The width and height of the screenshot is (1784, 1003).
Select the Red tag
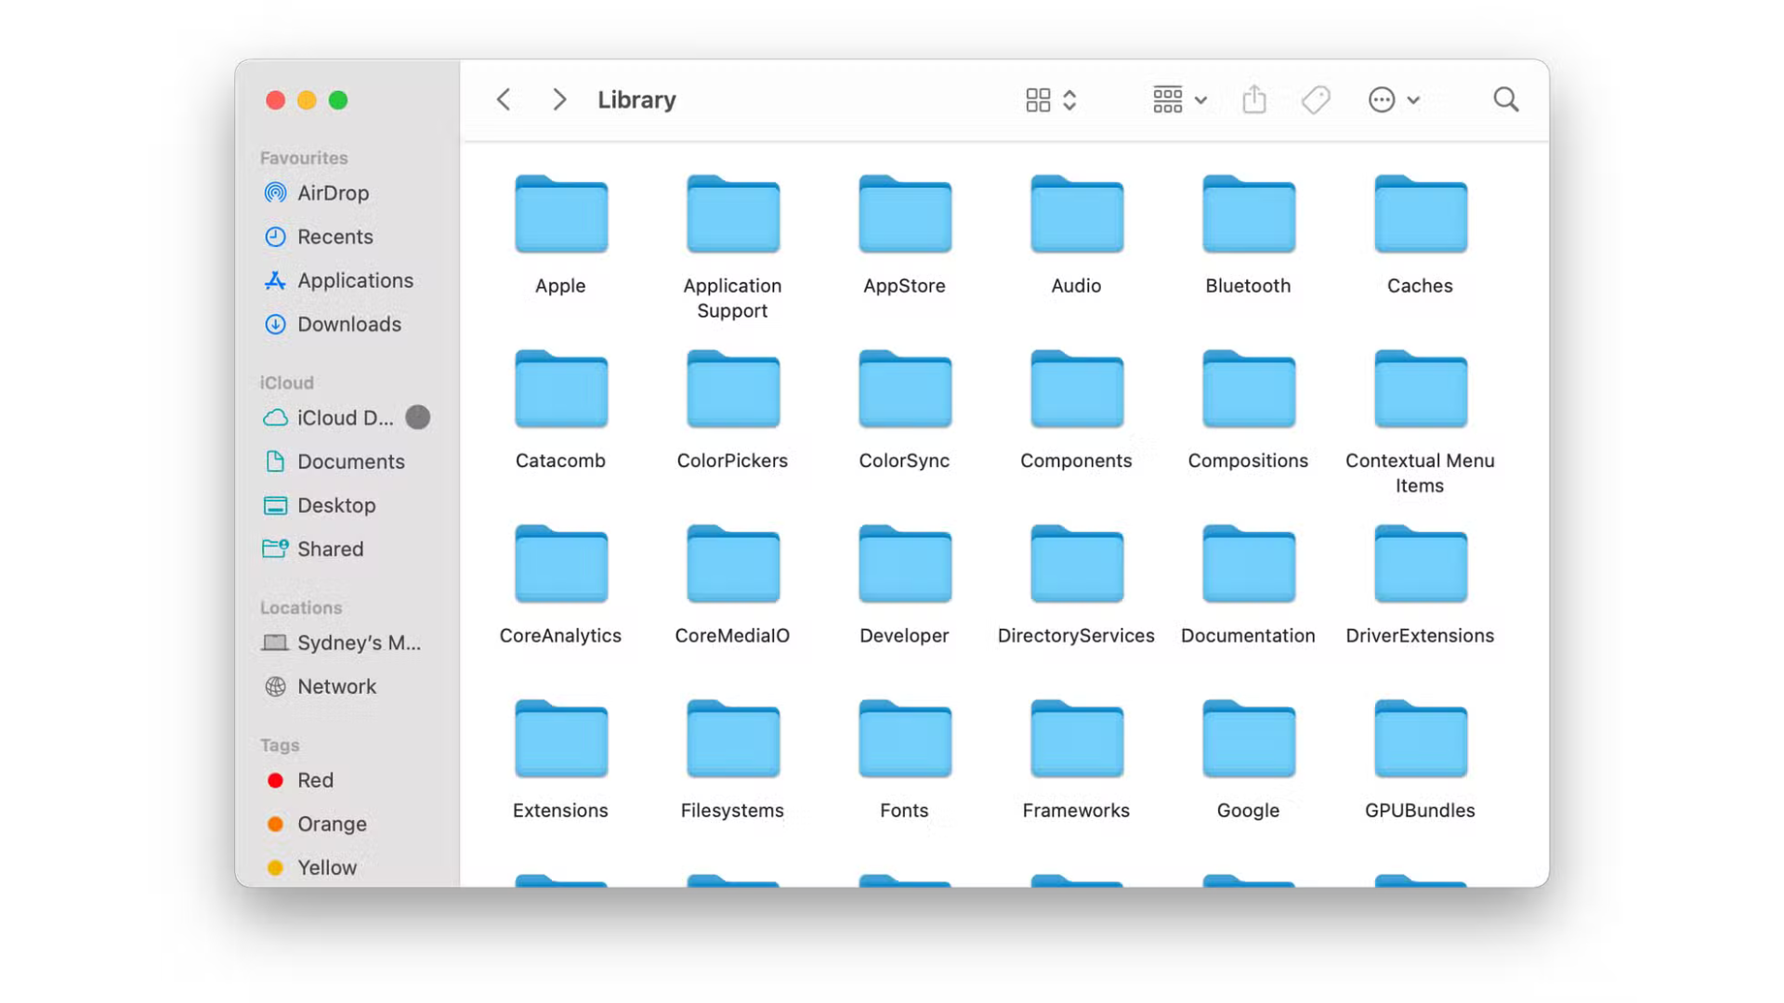(x=314, y=780)
